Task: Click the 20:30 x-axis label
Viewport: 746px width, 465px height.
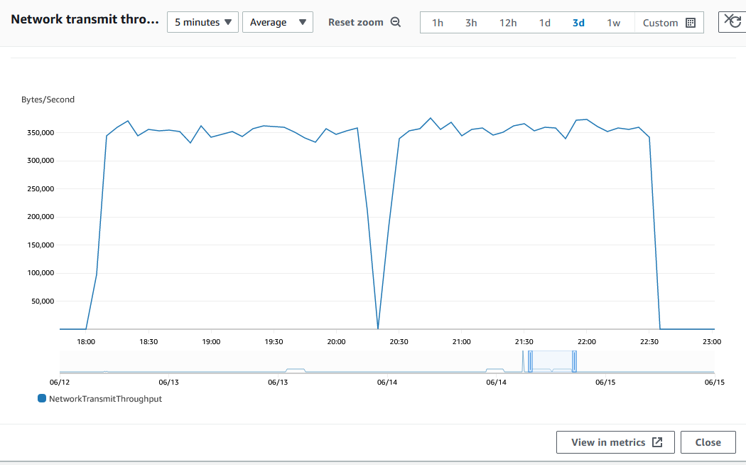Action: click(x=399, y=342)
